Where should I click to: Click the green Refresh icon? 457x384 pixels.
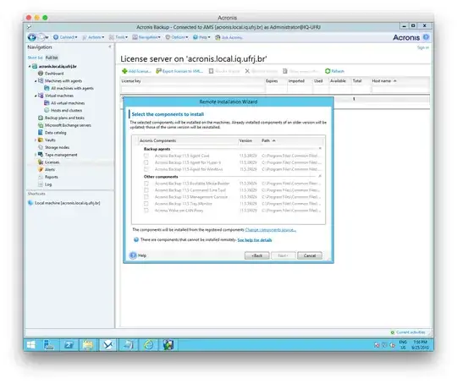click(x=328, y=71)
